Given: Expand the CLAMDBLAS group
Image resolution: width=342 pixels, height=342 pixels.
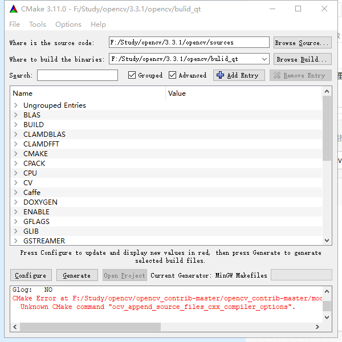Looking at the screenshot, I should (16, 135).
